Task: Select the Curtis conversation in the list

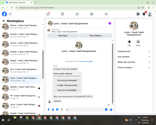Action: coord(21,79)
